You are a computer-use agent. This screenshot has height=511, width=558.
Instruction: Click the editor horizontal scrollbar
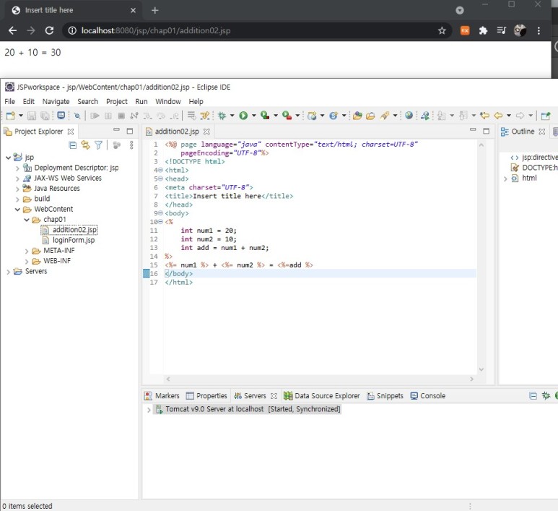[x=318, y=379]
